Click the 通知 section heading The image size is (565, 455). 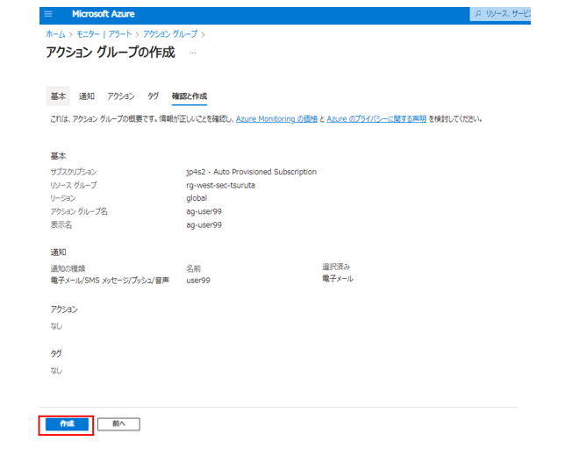pyautogui.click(x=59, y=252)
